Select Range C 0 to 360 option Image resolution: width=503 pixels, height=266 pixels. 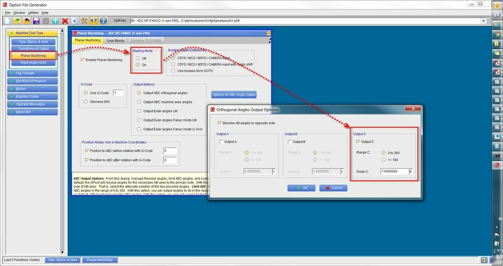tap(384, 153)
